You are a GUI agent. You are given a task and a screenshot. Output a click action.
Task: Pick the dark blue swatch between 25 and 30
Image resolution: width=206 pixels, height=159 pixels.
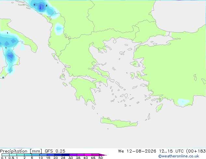(x=66, y=155)
